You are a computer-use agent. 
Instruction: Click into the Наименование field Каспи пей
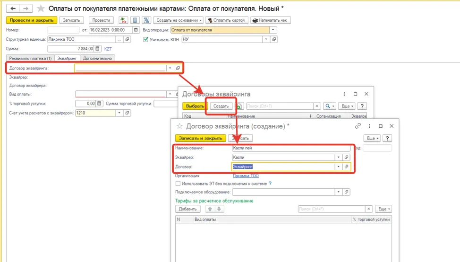[x=291, y=148]
